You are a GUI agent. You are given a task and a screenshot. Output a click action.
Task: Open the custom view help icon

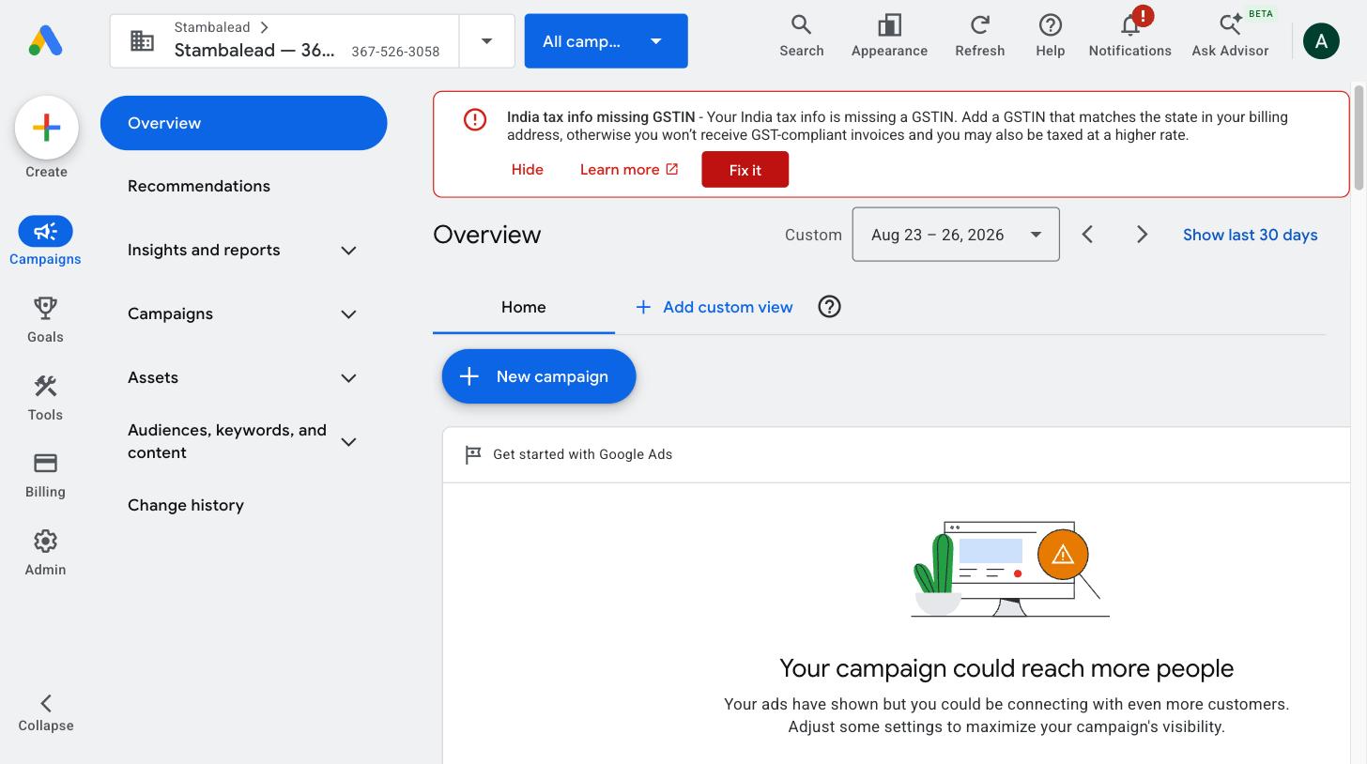click(x=829, y=307)
